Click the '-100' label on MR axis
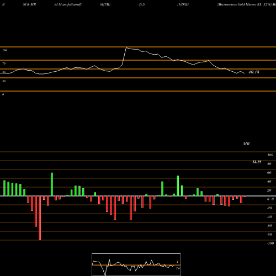Image resolution: width=276 pixels, height=276 pixels. [x=270, y=243]
